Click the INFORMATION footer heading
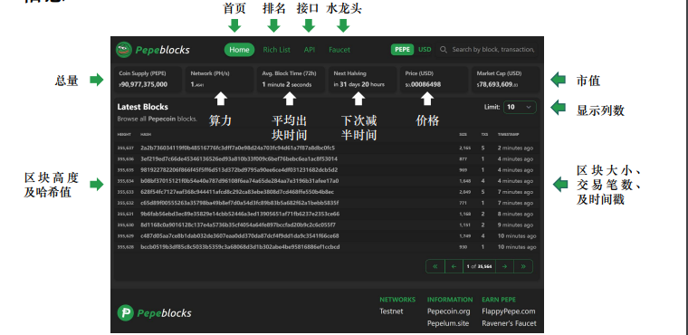The image size is (688, 335). (450, 300)
